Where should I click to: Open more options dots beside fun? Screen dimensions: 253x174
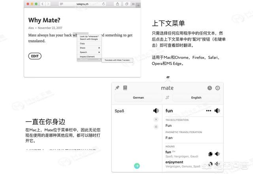[x=208, y=111]
